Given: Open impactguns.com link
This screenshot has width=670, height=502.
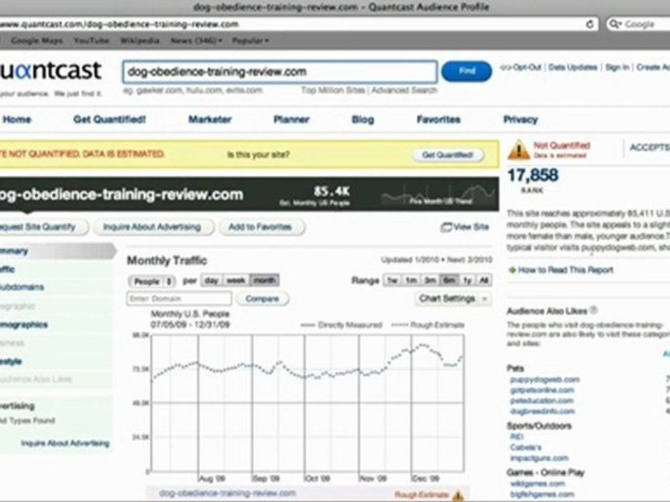Looking at the screenshot, I should [539, 458].
